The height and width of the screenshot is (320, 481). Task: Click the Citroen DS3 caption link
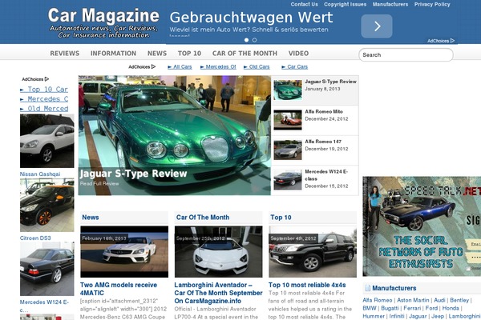tap(35, 238)
